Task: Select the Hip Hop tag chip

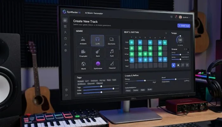Action: [x=102, y=80]
